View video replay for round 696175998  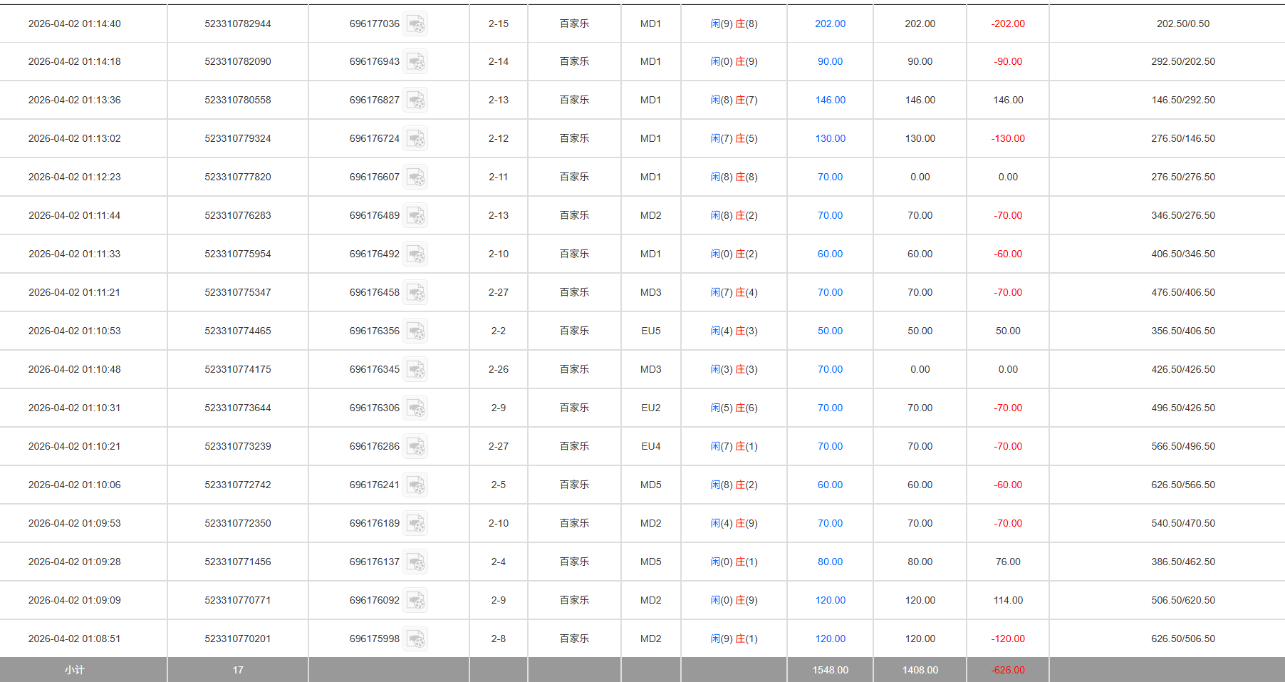point(415,639)
